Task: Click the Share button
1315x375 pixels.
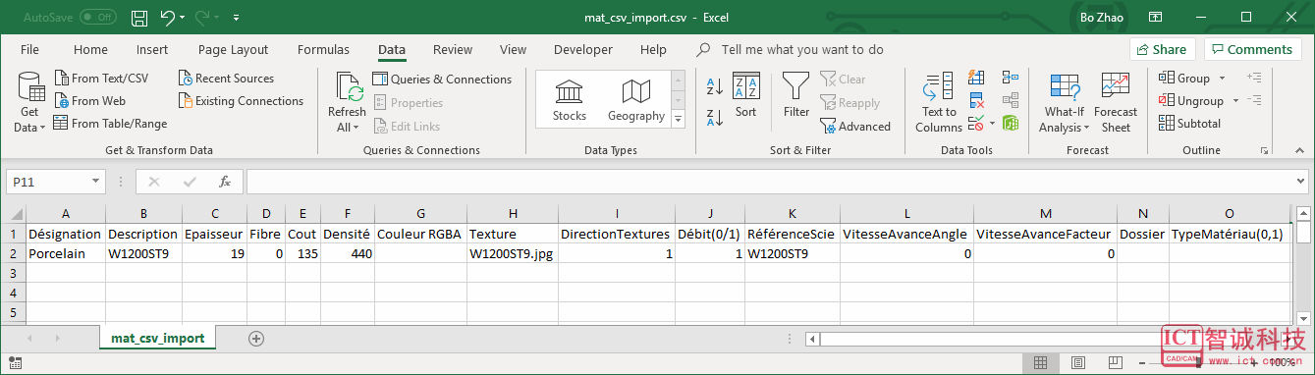Action: click(x=1162, y=49)
